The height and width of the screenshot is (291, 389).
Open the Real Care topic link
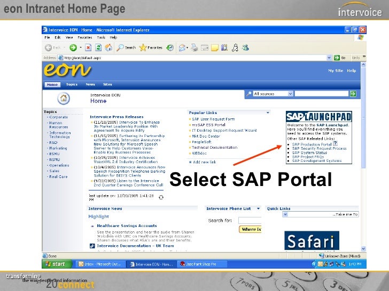[58, 177]
